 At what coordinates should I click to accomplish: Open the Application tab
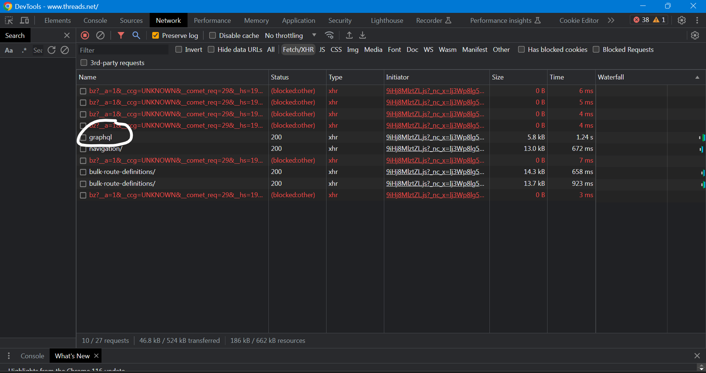click(298, 21)
